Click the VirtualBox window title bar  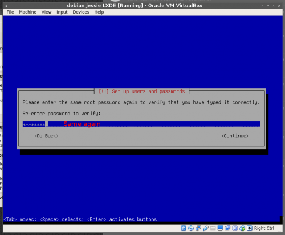[135, 6]
